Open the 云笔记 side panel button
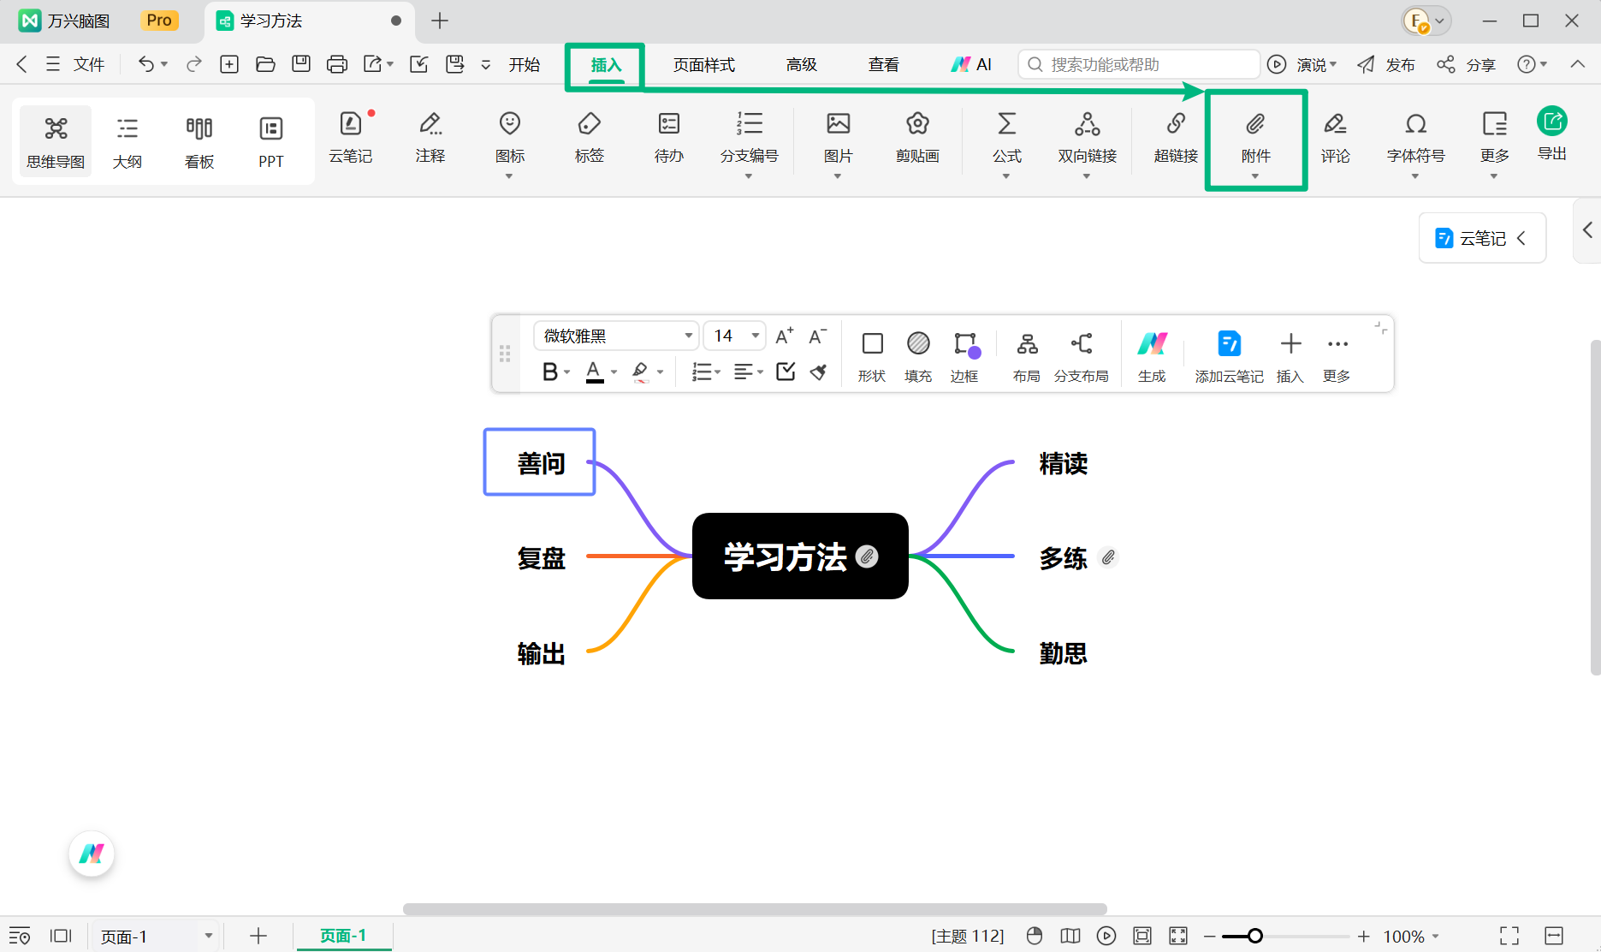The width and height of the screenshot is (1601, 952). click(x=1482, y=238)
